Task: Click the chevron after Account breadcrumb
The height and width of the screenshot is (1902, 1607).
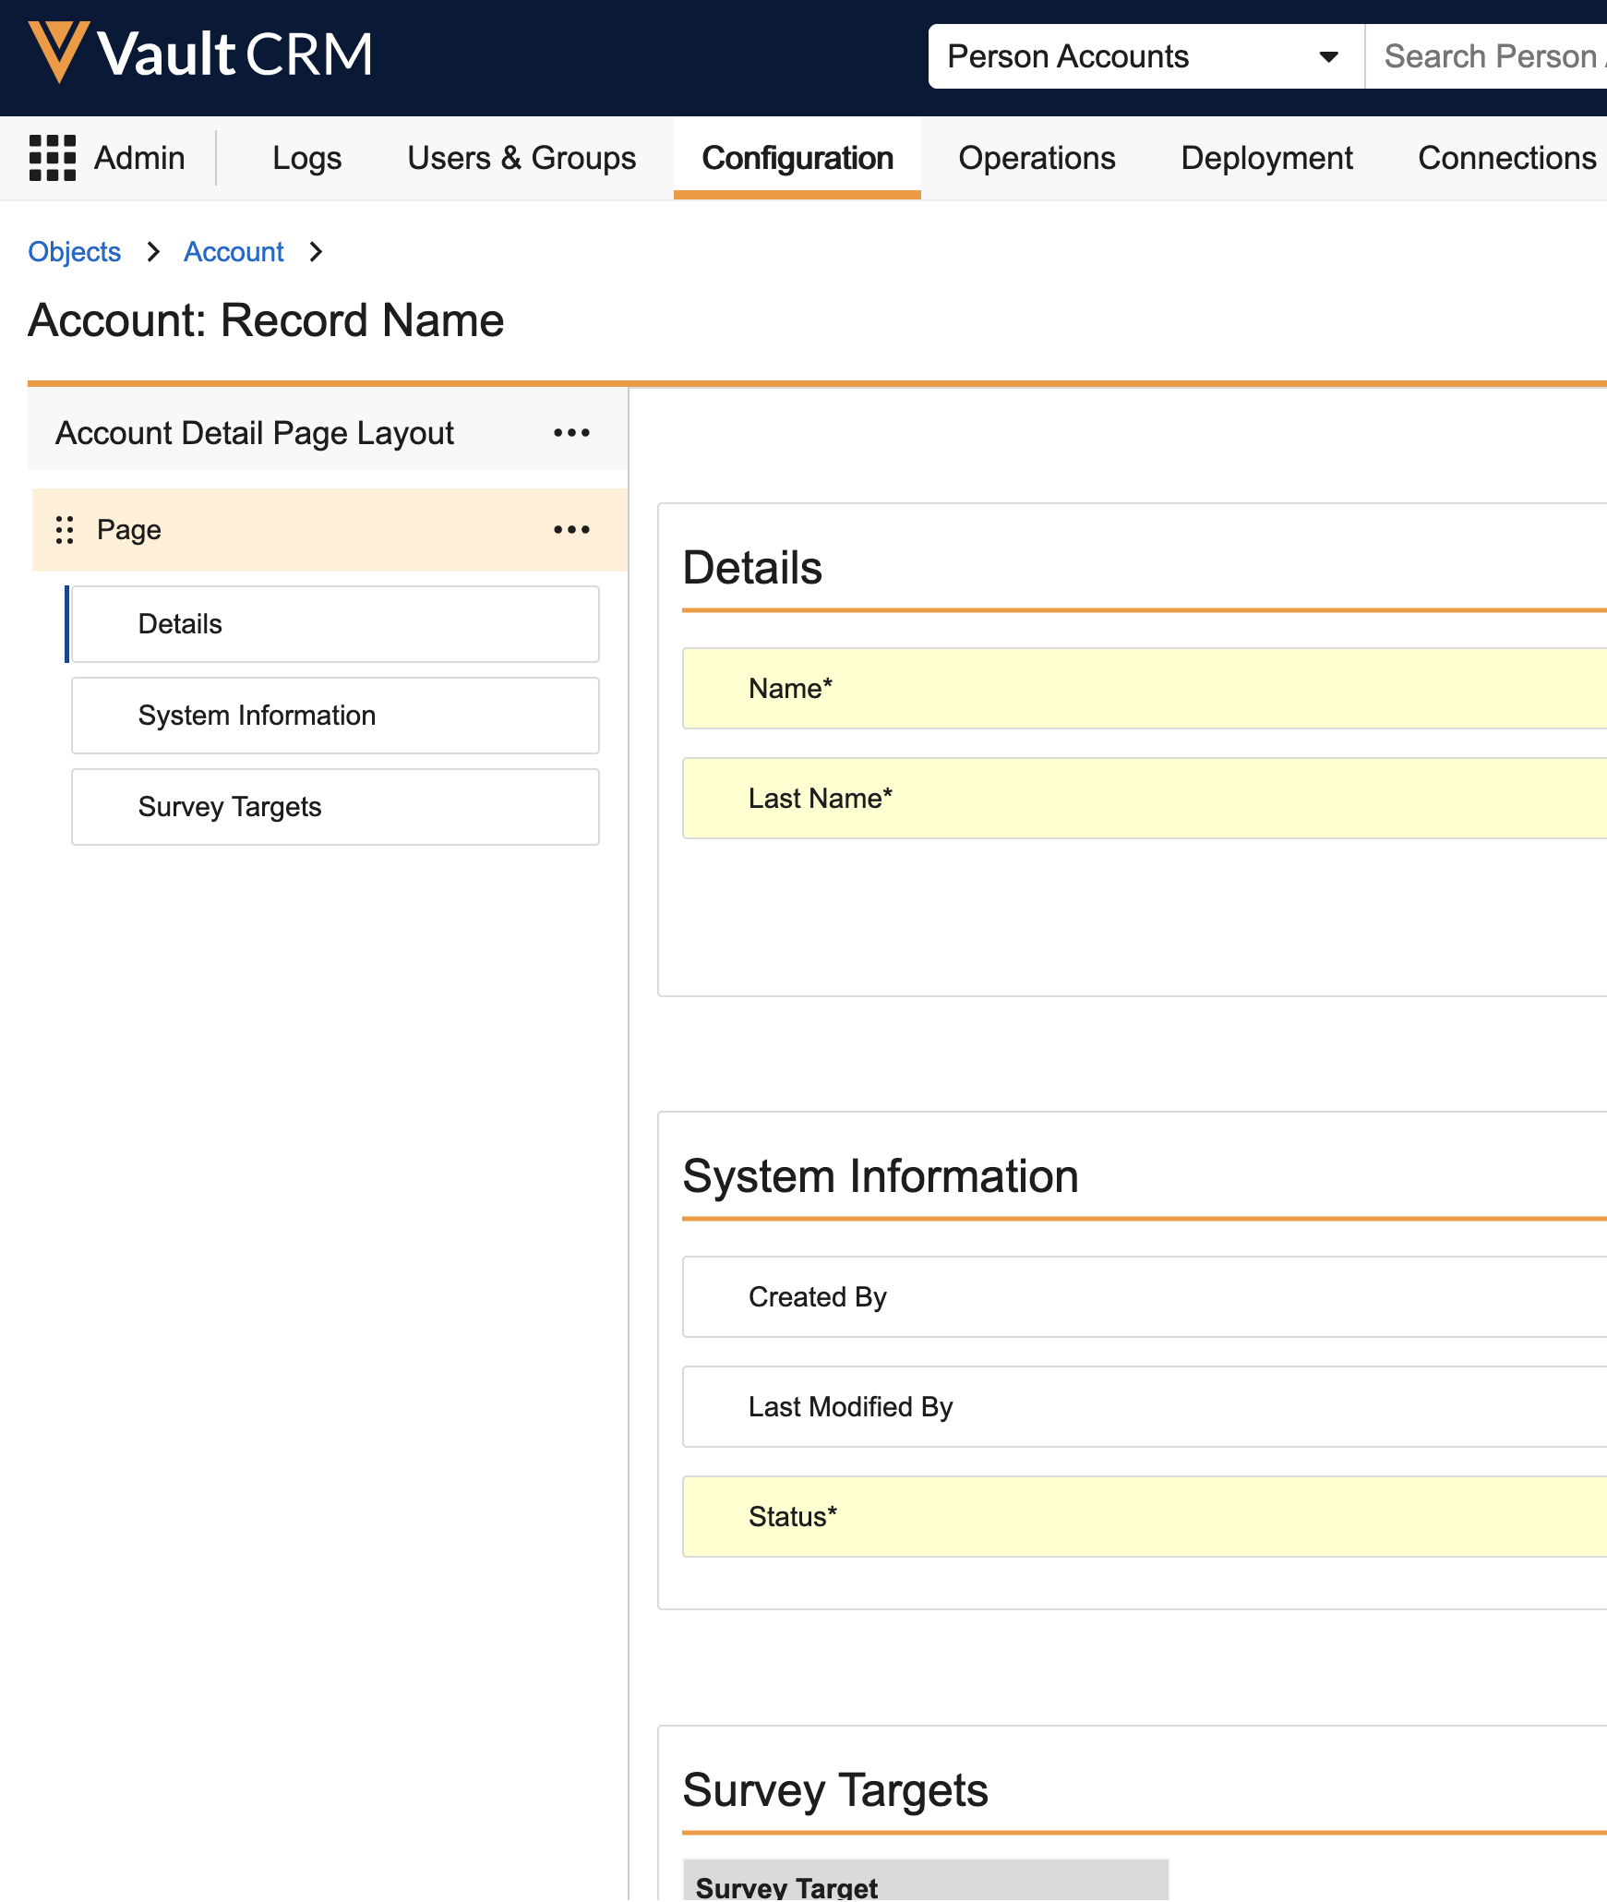Action: pyautogui.click(x=316, y=252)
